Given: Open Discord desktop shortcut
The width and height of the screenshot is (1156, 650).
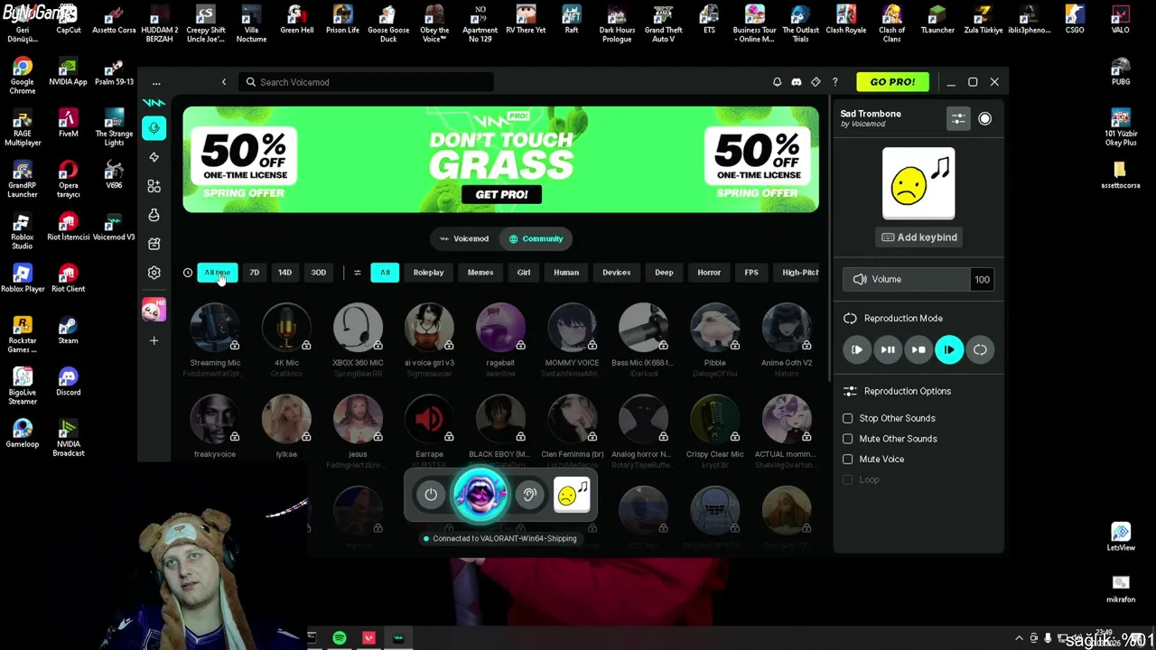Looking at the screenshot, I should 68,382.
